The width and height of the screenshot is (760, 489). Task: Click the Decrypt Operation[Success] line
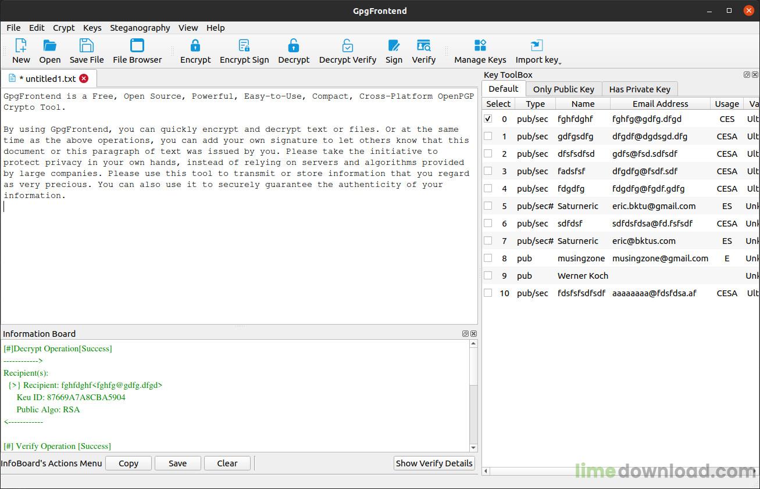pyautogui.click(x=58, y=348)
